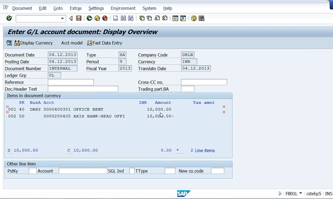Go to Next Page icon
Image resolution: width=333 pixels, height=199 pixels.
157,18
